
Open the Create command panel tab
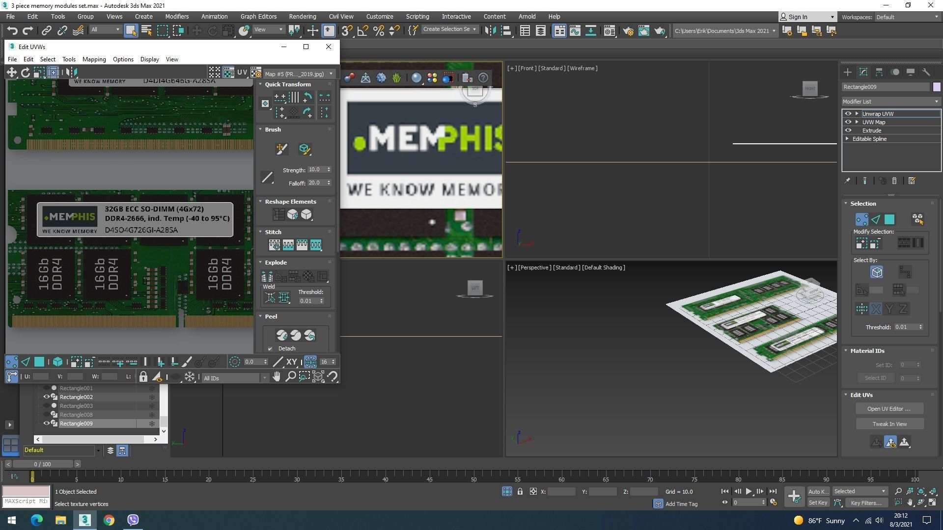pyautogui.click(x=848, y=72)
